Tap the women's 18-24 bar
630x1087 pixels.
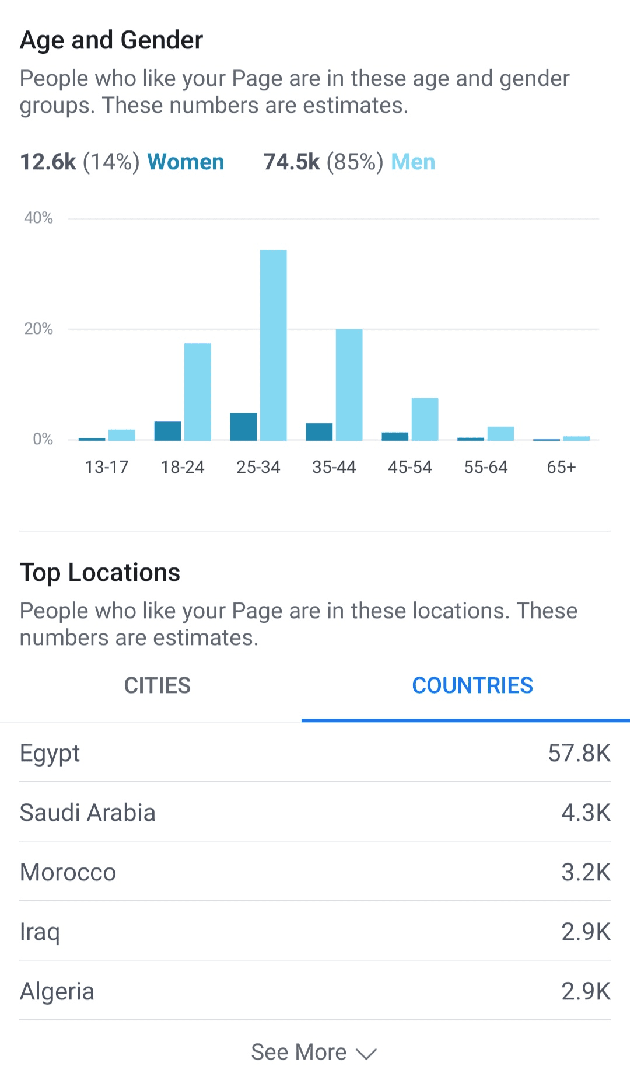pos(167,431)
